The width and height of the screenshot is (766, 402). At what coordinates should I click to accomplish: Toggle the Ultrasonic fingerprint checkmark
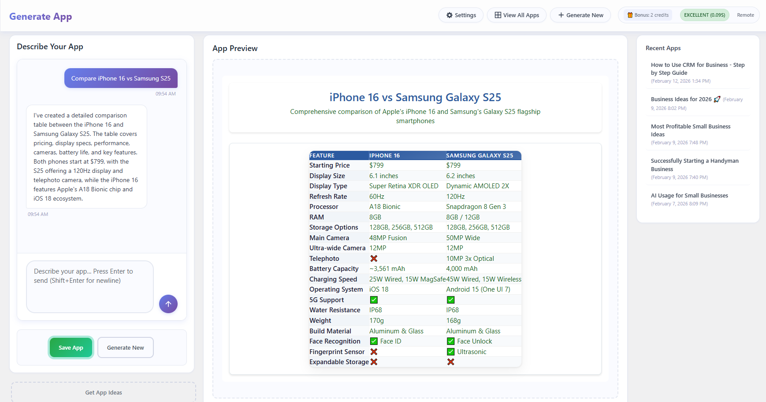(450, 351)
